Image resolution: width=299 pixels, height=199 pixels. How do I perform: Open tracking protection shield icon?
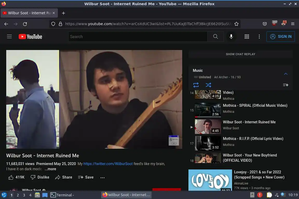coord(53,24)
